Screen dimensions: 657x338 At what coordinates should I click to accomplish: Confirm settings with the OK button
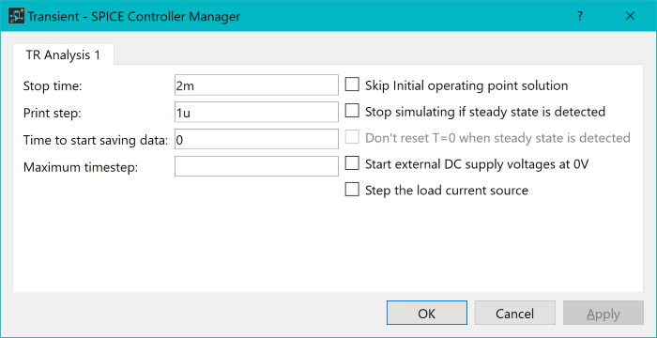pyautogui.click(x=426, y=313)
